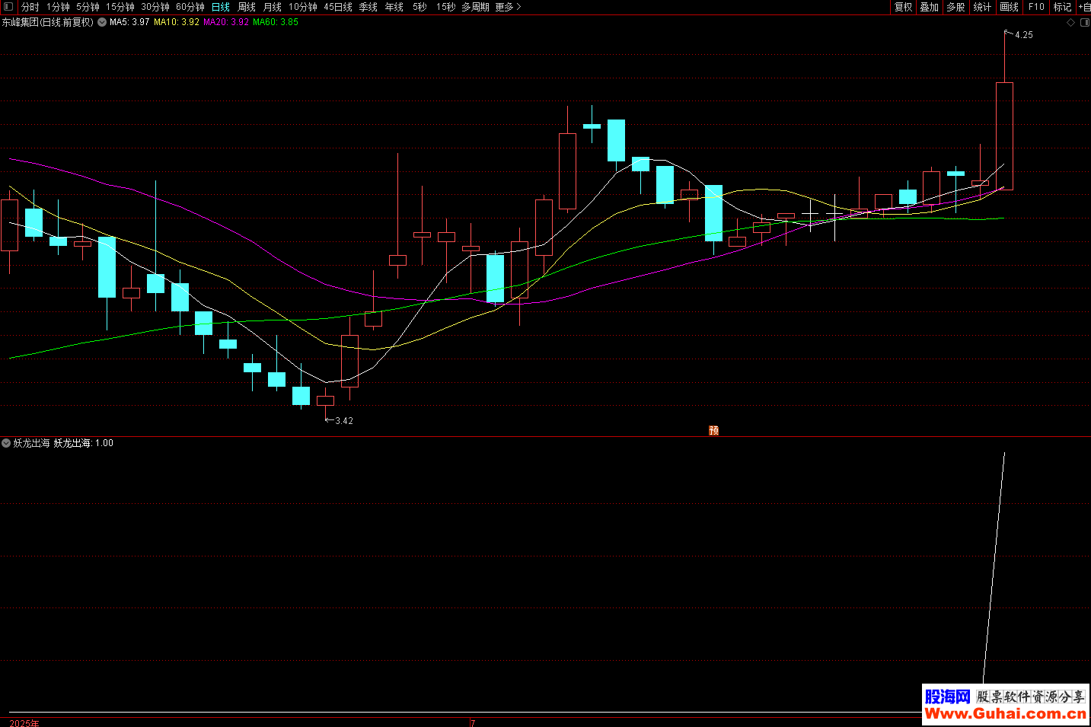Switch to the 45日线 period
The width and height of the screenshot is (1091, 727).
[338, 7]
